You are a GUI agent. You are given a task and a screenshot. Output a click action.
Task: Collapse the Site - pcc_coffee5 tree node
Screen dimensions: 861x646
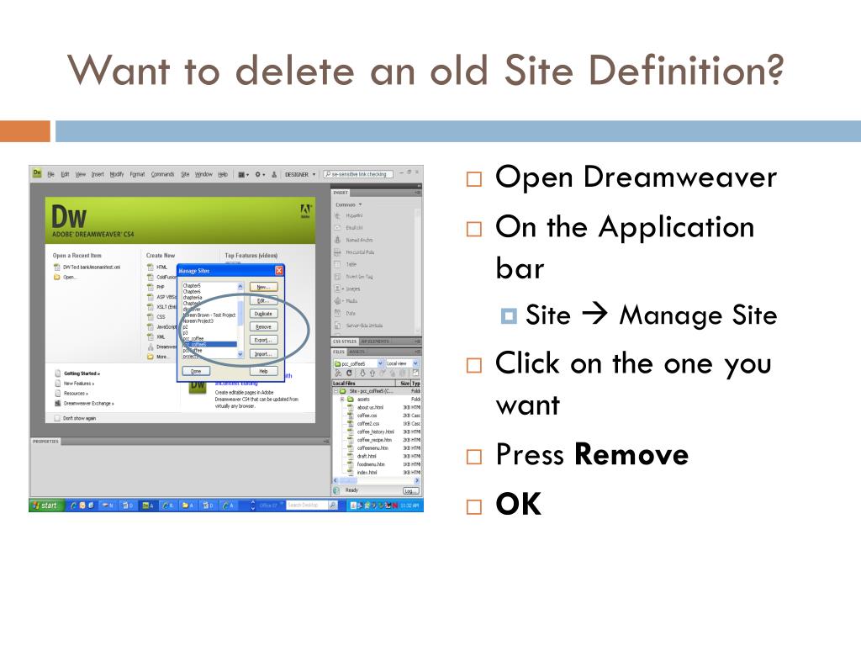[x=336, y=391]
